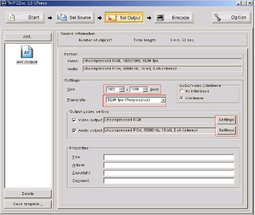Click the Audio output codec text field
Viewport: 255px width, 215px height.
[160, 130]
